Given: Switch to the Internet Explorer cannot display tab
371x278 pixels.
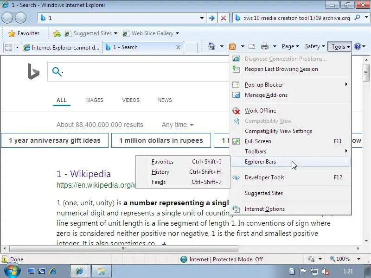Looking at the screenshot, I should click(x=62, y=48).
